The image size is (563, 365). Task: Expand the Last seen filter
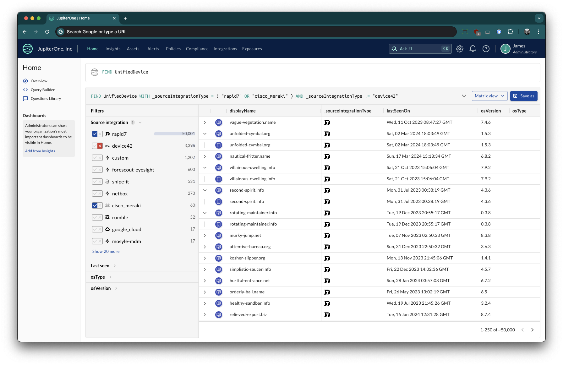coord(115,266)
